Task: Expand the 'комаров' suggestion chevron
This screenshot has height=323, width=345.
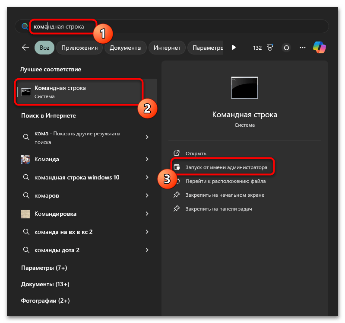Action: (x=147, y=195)
